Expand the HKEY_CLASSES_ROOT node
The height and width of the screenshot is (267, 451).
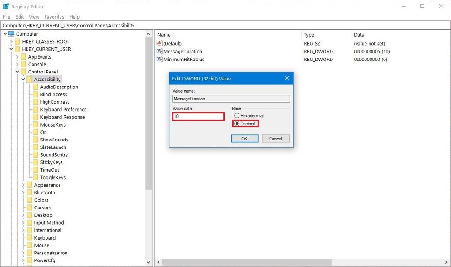point(11,42)
